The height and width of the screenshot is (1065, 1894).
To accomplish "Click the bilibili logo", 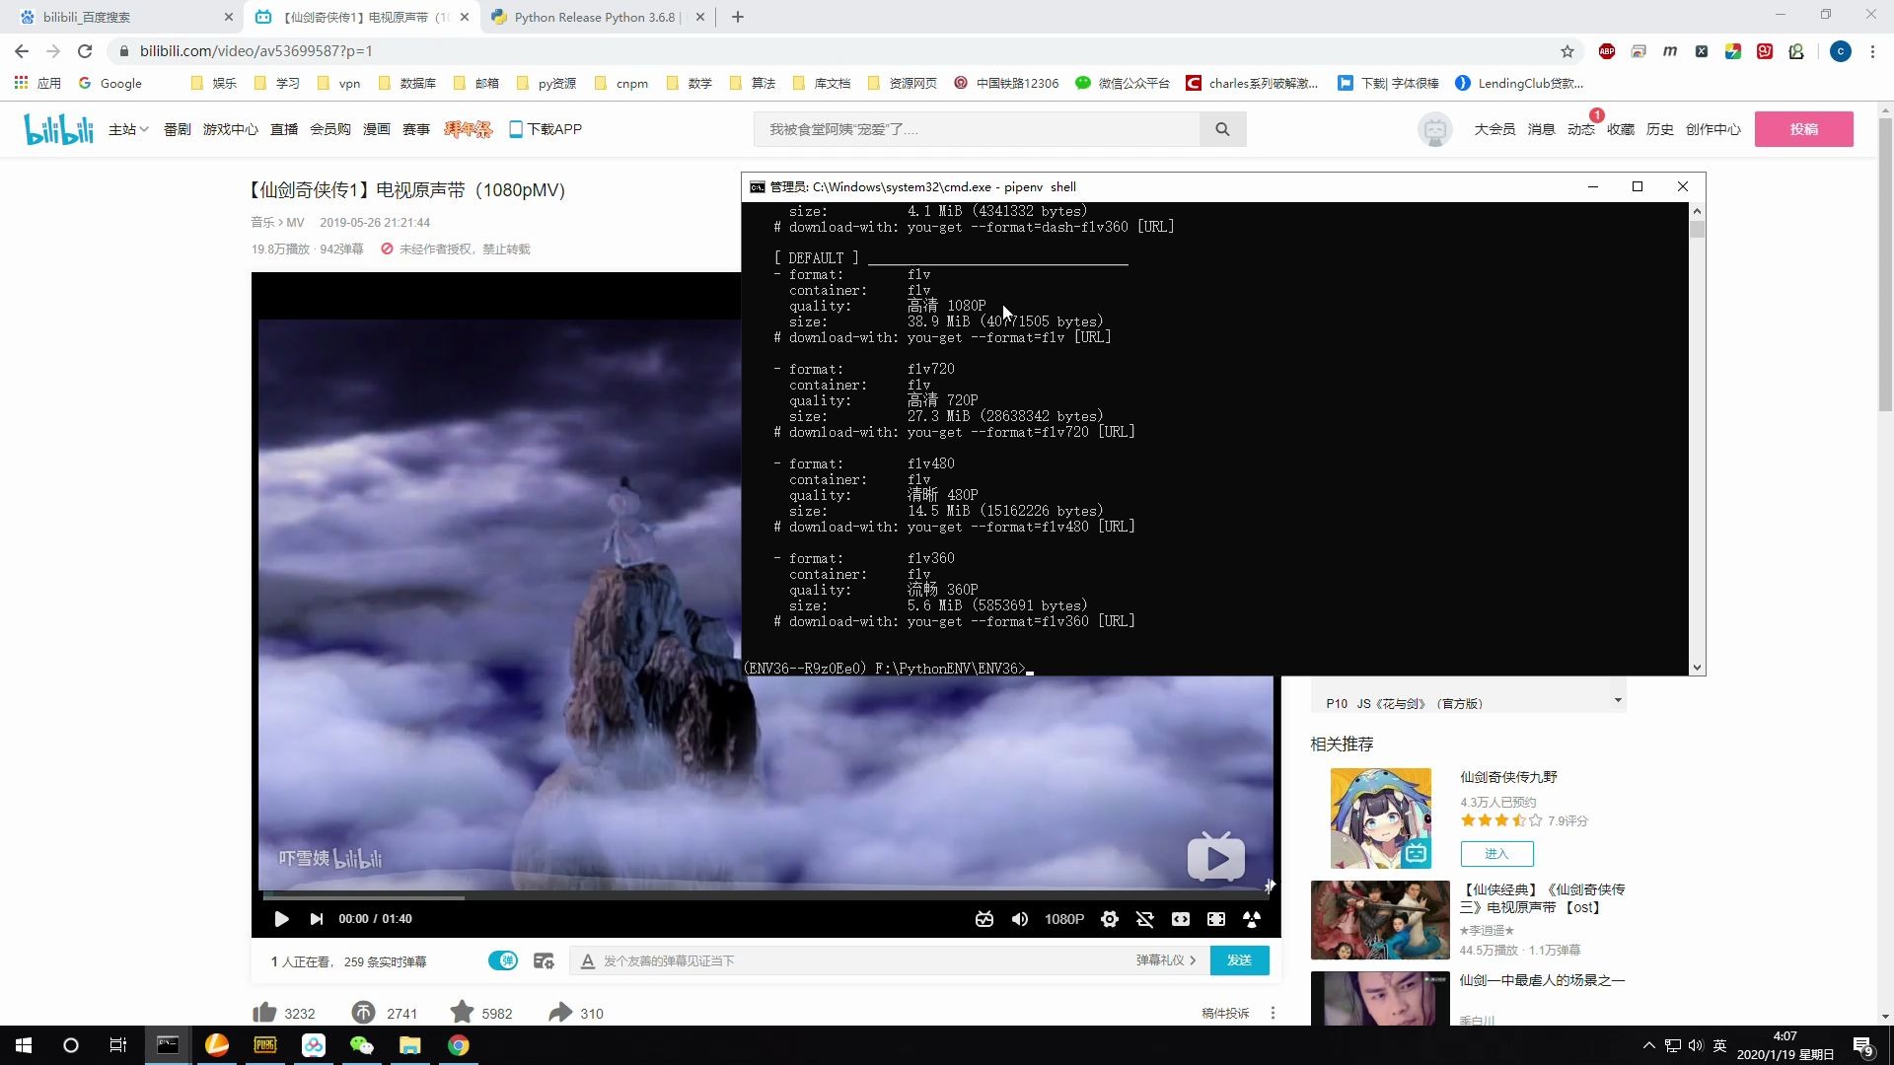I will [x=59, y=128].
